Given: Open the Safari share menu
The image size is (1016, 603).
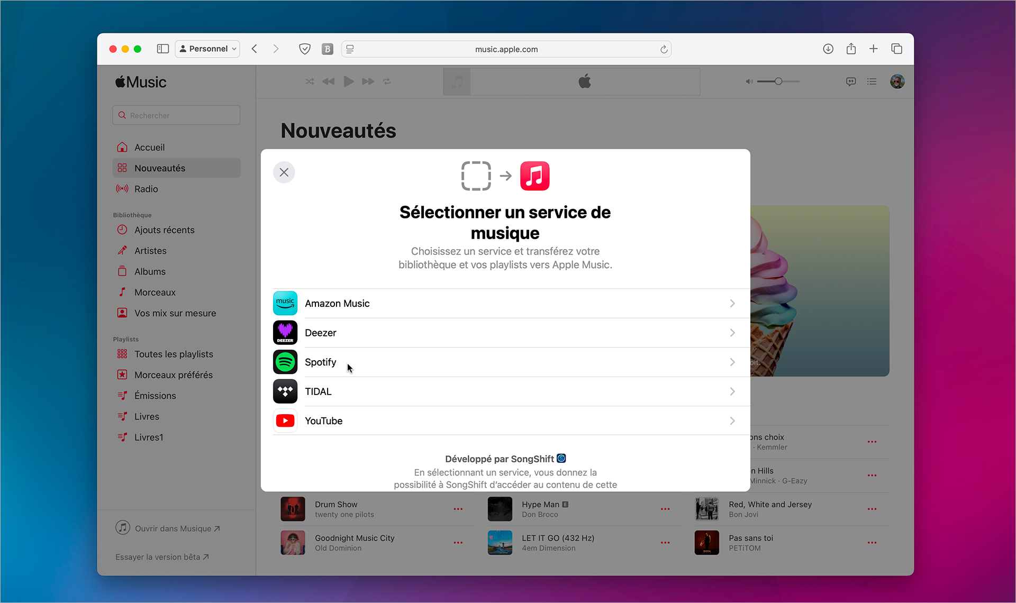Looking at the screenshot, I should point(851,49).
